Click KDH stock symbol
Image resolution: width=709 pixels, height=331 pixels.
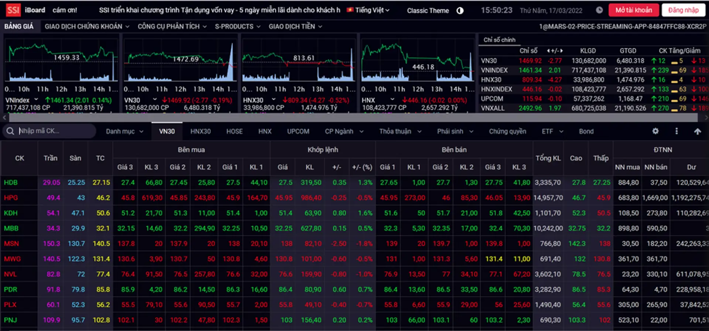[x=11, y=213]
